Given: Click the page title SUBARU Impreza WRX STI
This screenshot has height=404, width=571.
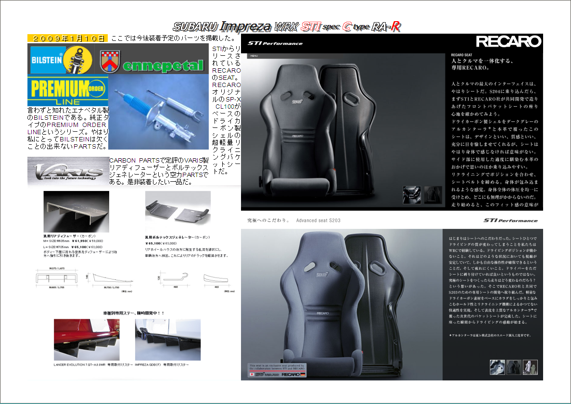Looking at the screenshot, I should (x=286, y=27).
